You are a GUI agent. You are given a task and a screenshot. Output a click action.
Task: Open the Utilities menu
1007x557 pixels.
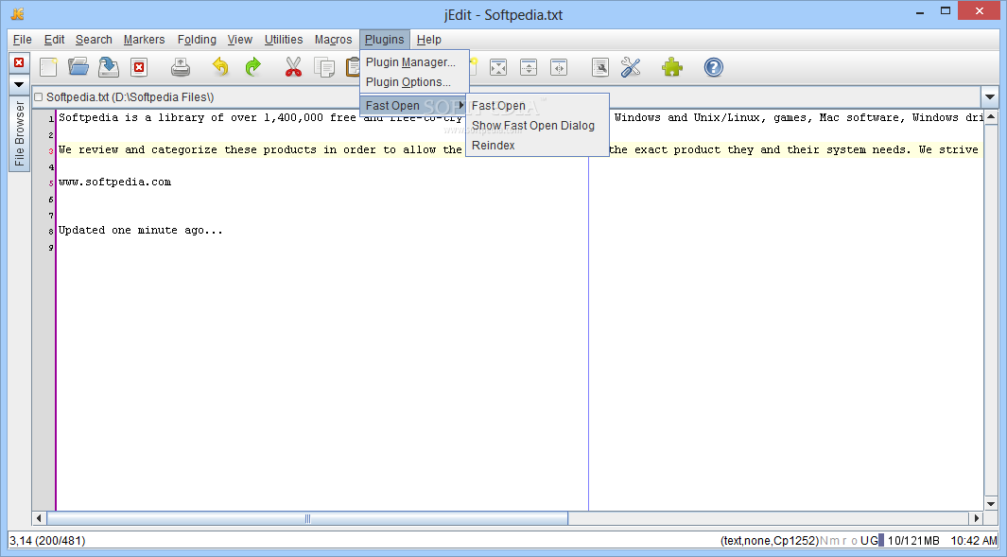pos(284,40)
